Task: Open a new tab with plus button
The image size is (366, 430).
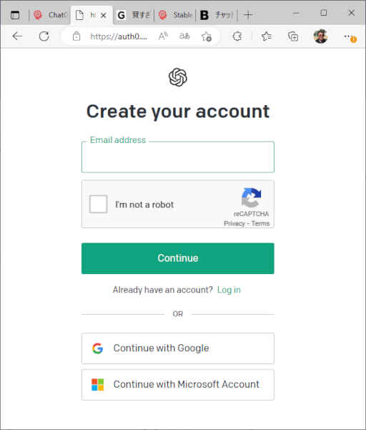Action: tap(248, 15)
